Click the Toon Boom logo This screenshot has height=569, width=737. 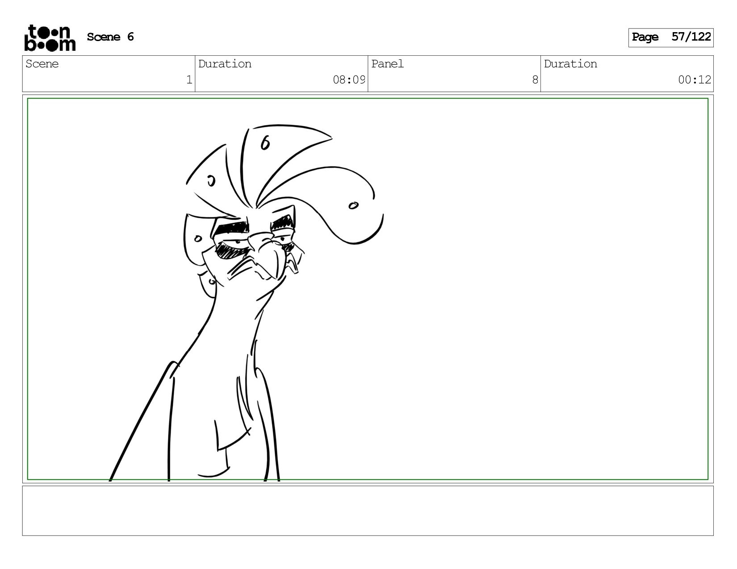[50, 38]
